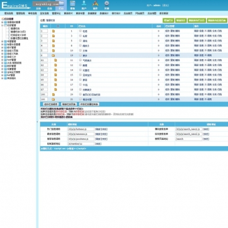The height and width of the screenshot is (228, 228).
Task: Open 后台首页 in shortcut bar
Action: pyautogui.click(x=128, y=13)
